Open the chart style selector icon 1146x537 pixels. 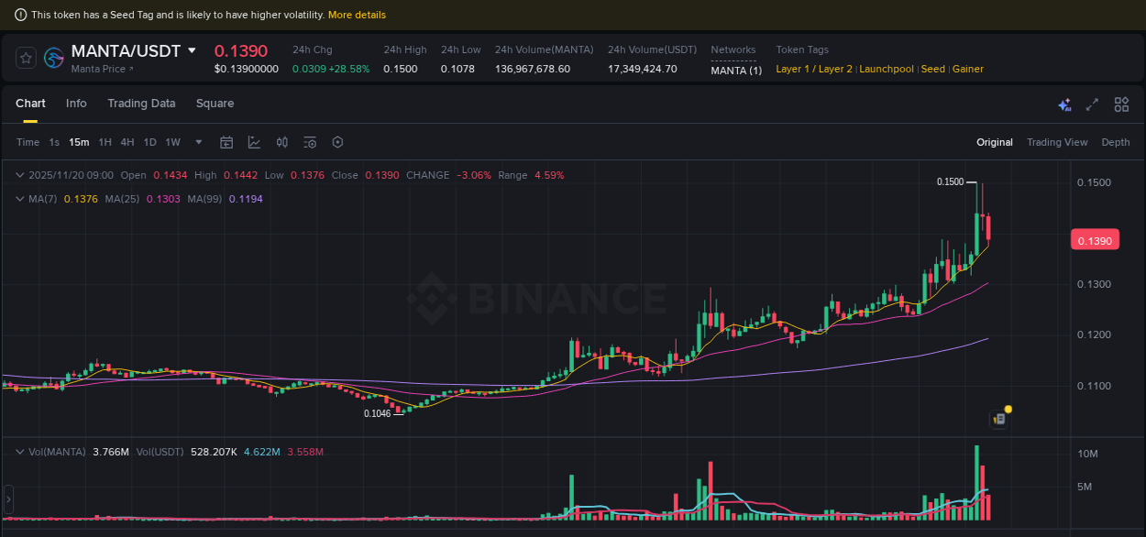[x=254, y=142]
